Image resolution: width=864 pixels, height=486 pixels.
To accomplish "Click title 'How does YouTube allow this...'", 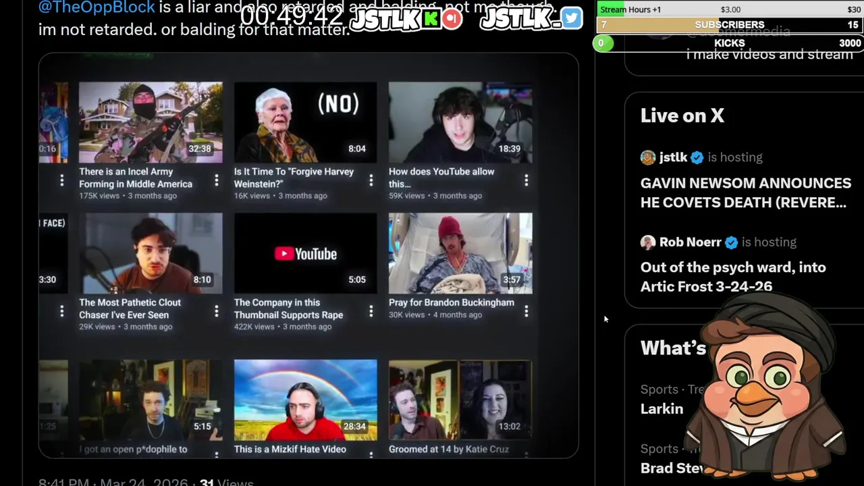I will 441,178.
